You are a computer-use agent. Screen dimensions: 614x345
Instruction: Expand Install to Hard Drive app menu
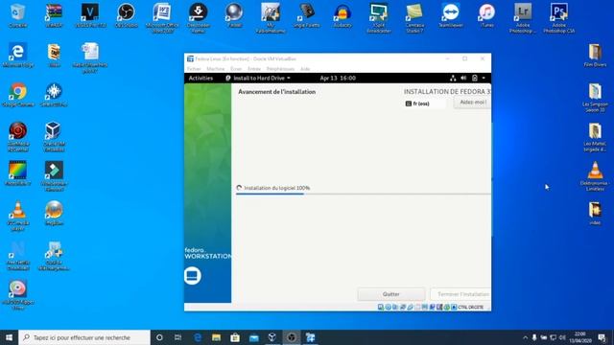click(258, 79)
